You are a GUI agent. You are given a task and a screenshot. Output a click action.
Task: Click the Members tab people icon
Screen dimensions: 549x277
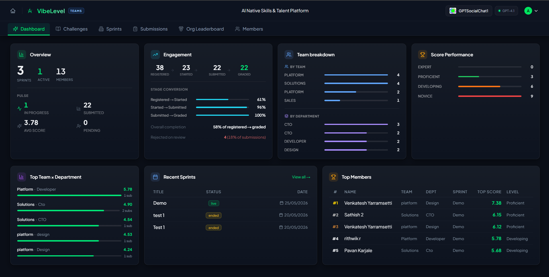pyautogui.click(x=238, y=29)
